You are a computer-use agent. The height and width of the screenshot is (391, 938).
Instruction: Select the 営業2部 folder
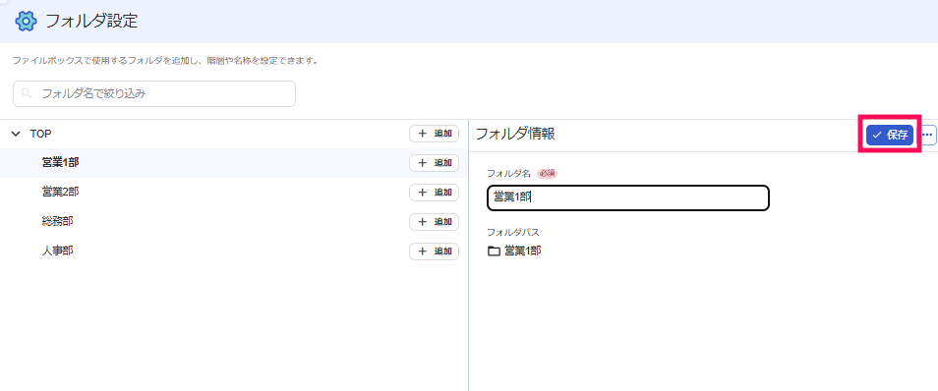click(x=233, y=192)
